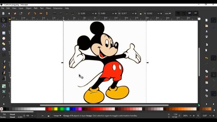The height and width of the screenshot is (122, 217).
Task: Decrease rotation value with minus
Action: 210,116
